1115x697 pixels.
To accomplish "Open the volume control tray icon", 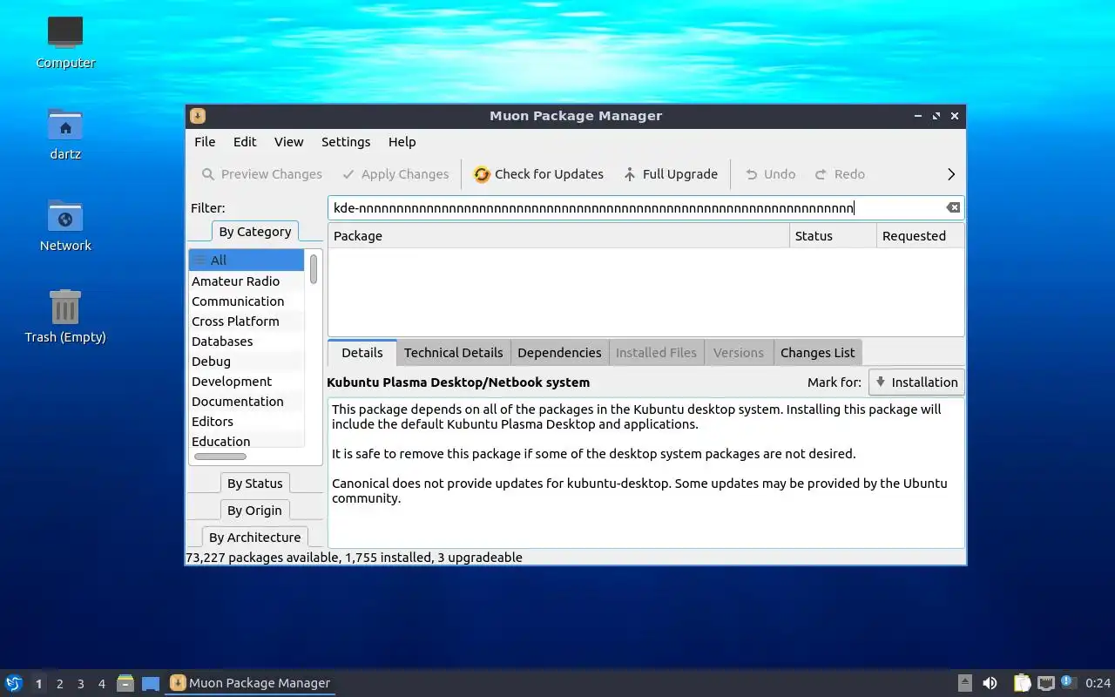I will click(990, 683).
